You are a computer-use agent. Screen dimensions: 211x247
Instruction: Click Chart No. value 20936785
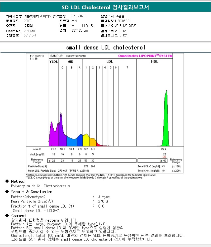click(x=30, y=31)
